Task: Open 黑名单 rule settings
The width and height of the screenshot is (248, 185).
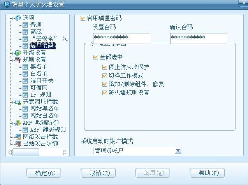Action: pyautogui.click(x=39, y=67)
